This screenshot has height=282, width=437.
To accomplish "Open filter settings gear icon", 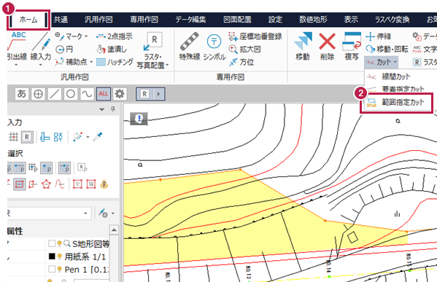I will [x=120, y=94].
